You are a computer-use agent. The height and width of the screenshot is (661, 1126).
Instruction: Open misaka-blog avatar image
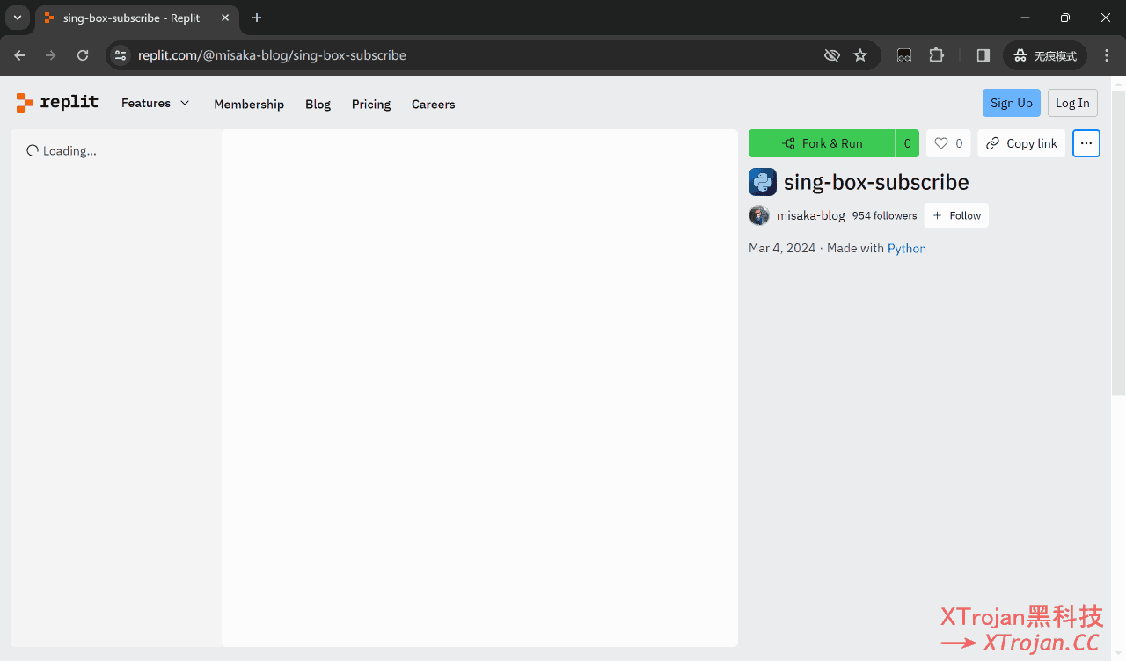coord(759,215)
